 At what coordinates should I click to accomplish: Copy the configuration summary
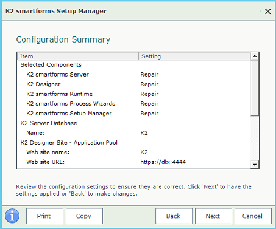[x=84, y=216]
